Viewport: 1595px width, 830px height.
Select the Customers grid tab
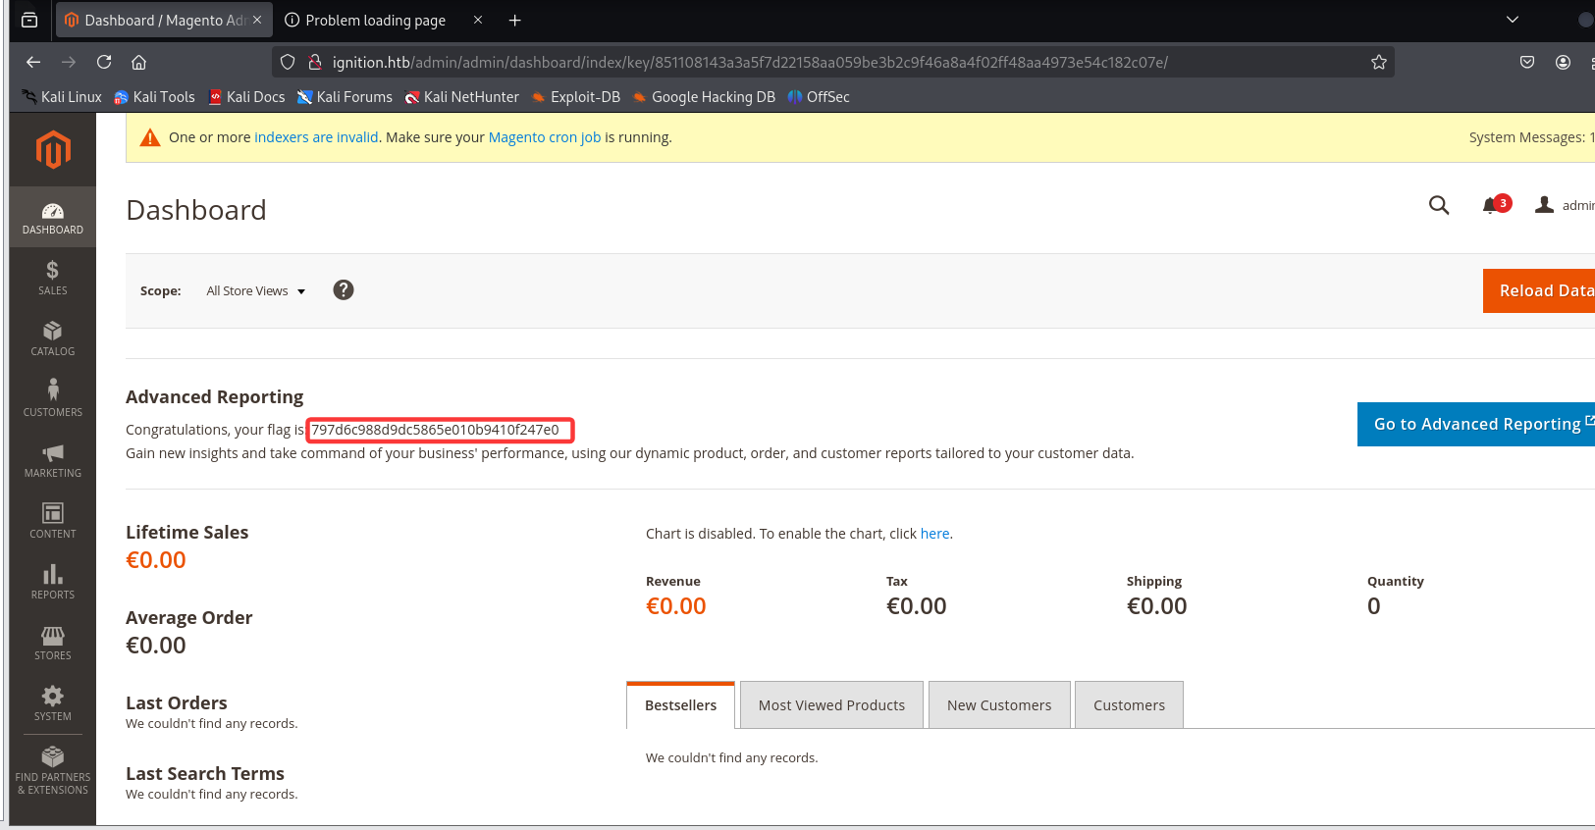pyautogui.click(x=1130, y=705)
